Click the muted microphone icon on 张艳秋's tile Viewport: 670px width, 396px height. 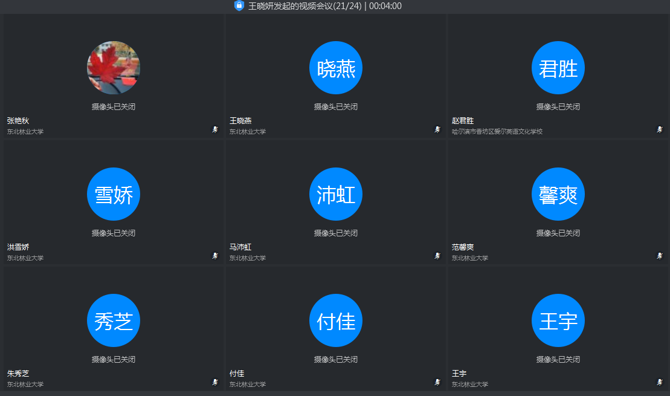coord(215,129)
